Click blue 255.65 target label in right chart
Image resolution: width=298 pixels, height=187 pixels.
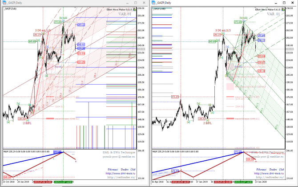[262, 36]
